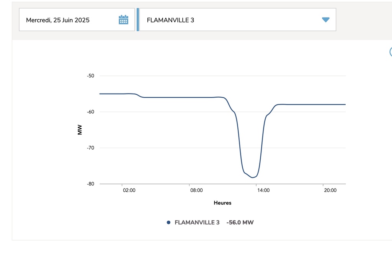Click the -70 y-axis label
This screenshot has width=392, height=258.
click(90, 148)
